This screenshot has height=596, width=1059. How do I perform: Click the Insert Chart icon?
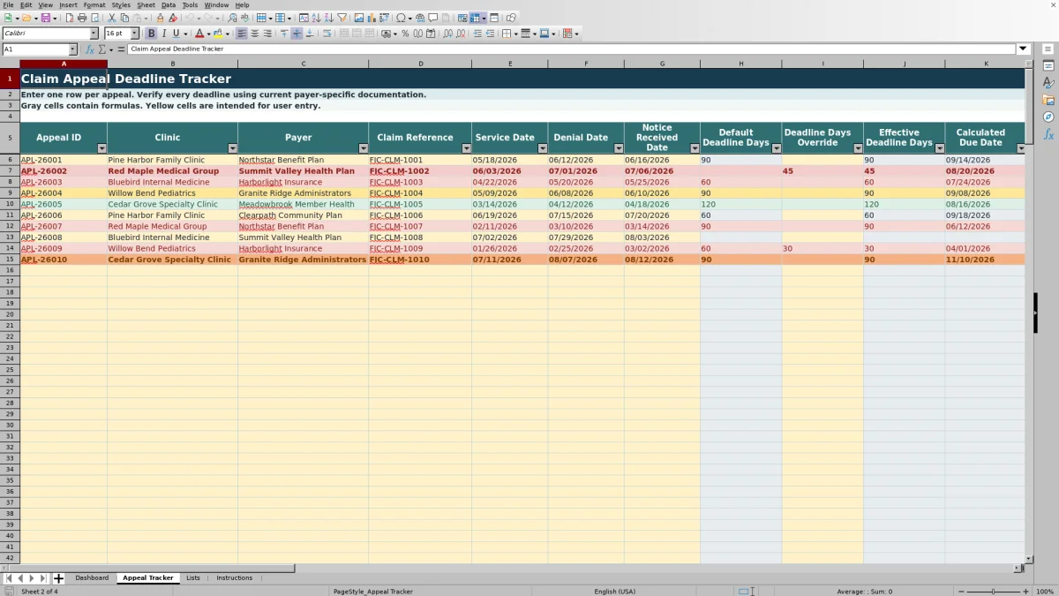pyautogui.click(x=372, y=18)
